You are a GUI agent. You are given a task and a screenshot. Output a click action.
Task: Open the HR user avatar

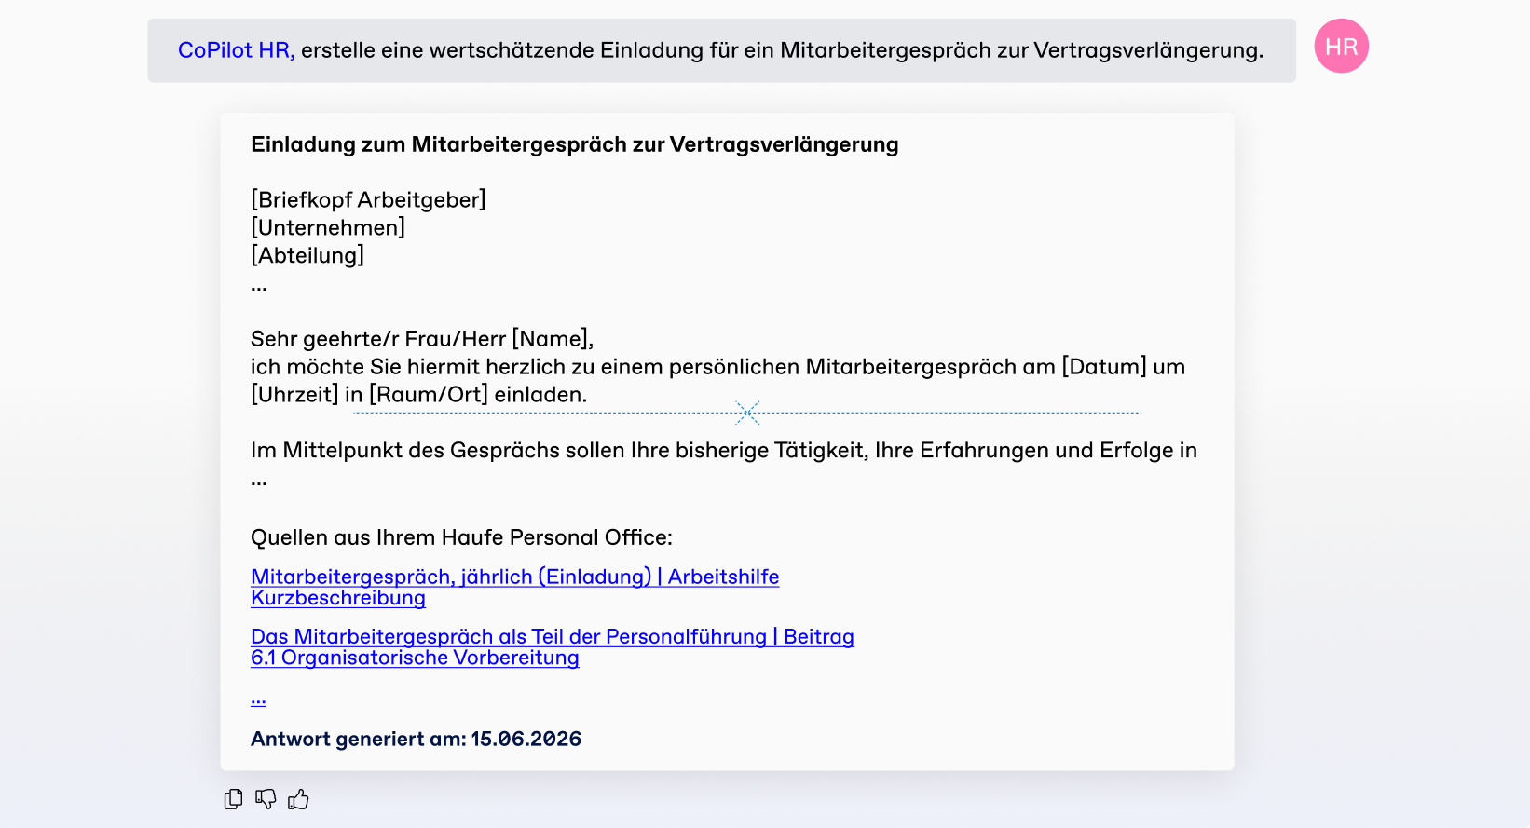point(1341,46)
